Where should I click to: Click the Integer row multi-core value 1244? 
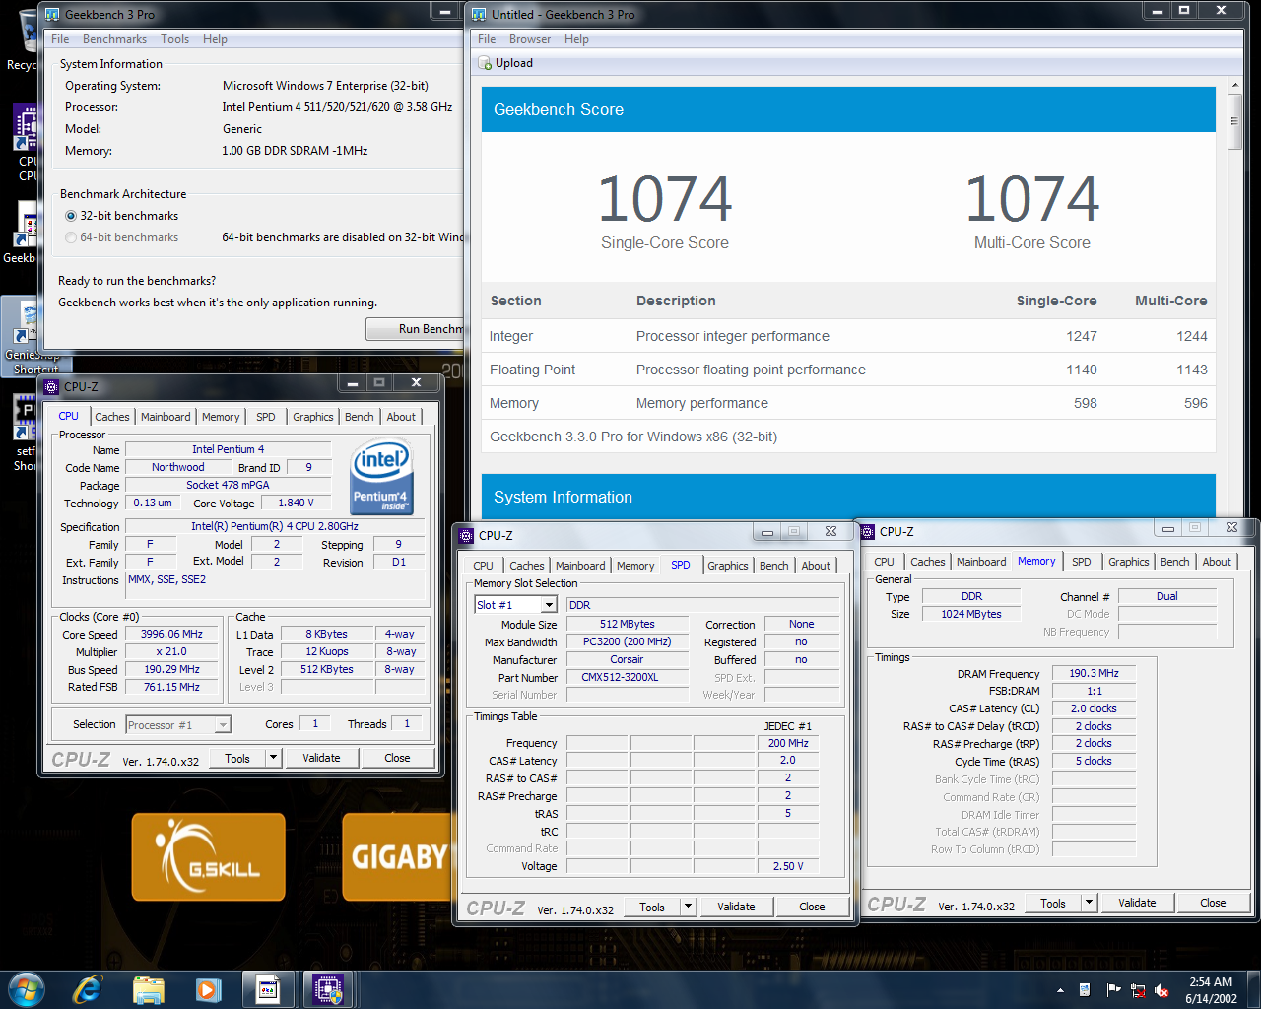click(1191, 336)
